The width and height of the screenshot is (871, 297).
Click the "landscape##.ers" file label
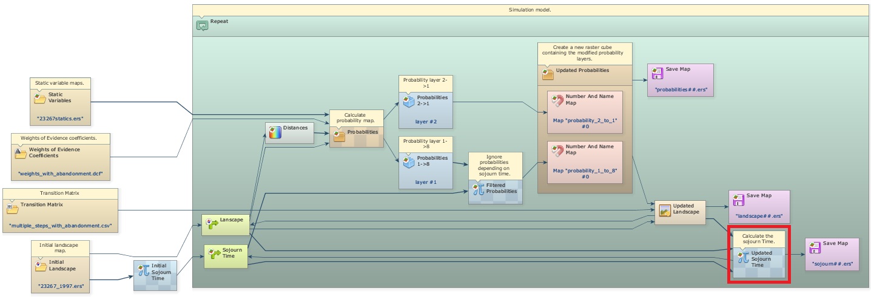click(759, 215)
